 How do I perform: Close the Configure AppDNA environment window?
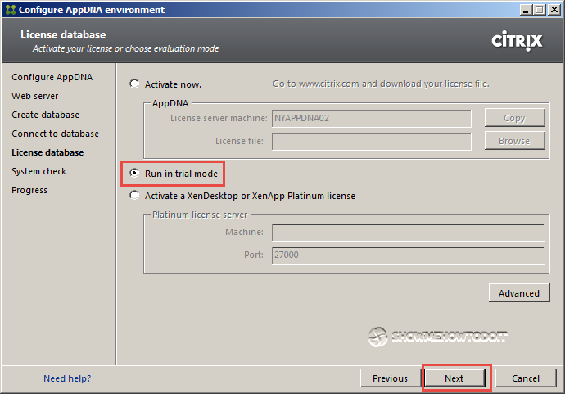553,10
